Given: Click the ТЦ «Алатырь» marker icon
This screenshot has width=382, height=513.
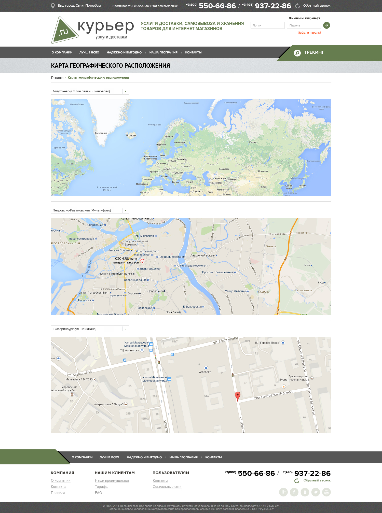Looking at the screenshot, I should point(142,350).
